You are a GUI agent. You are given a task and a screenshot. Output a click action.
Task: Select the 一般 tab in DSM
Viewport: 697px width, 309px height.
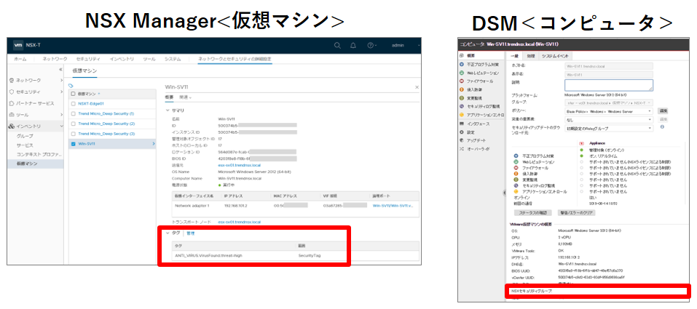[514, 56]
